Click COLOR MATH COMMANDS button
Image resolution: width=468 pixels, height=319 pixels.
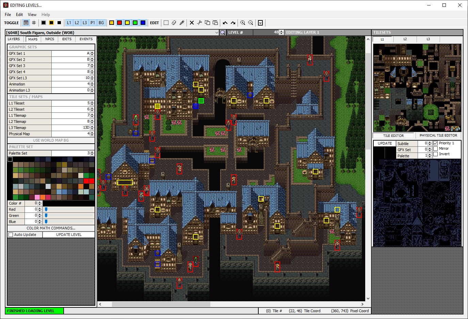tap(51, 228)
